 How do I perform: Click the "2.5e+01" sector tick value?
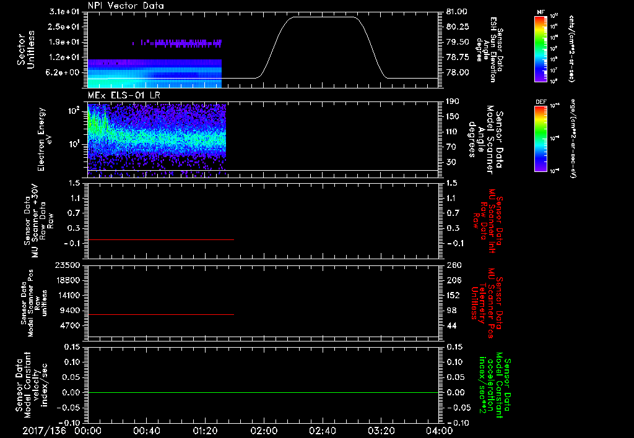(x=64, y=27)
